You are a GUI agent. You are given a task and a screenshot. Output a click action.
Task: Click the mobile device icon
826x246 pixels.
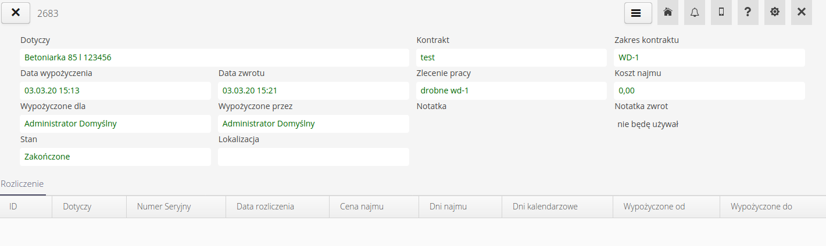click(721, 12)
